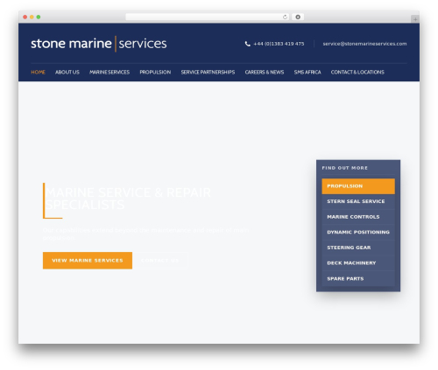Open the SMS Africa menu item
The height and width of the screenshot is (370, 438).
(x=307, y=72)
